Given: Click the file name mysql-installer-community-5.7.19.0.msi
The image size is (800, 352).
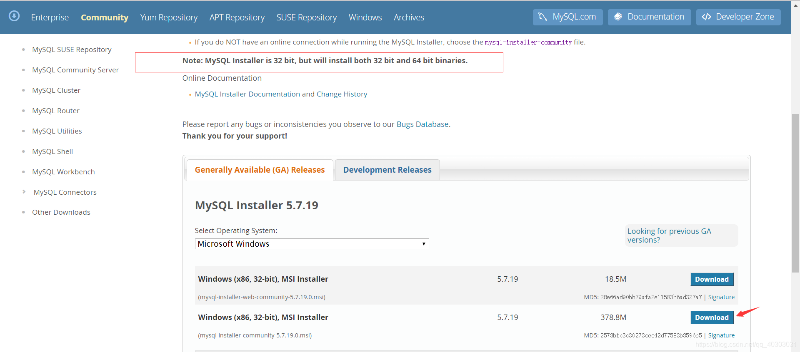Looking at the screenshot, I should 255,335.
